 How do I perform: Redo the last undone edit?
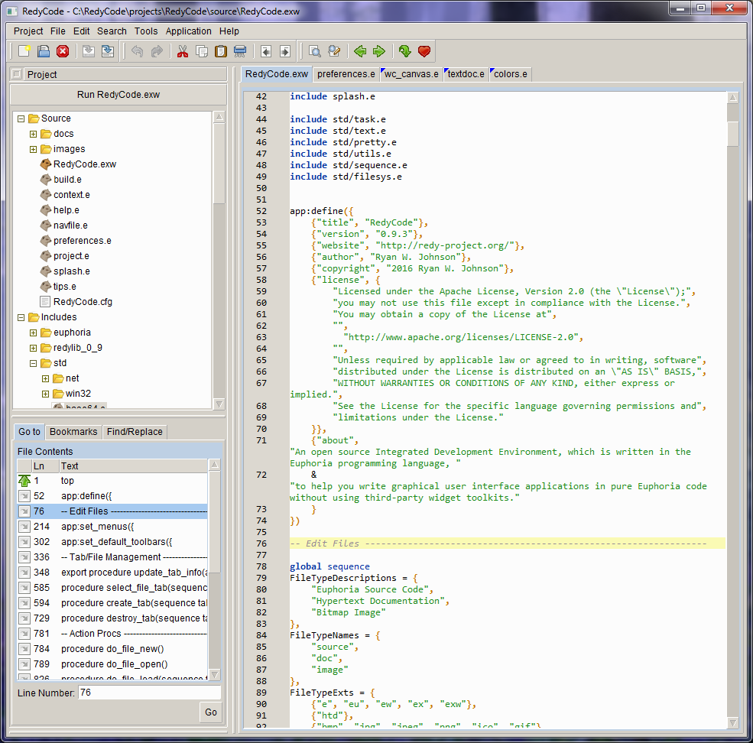point(157,51)
